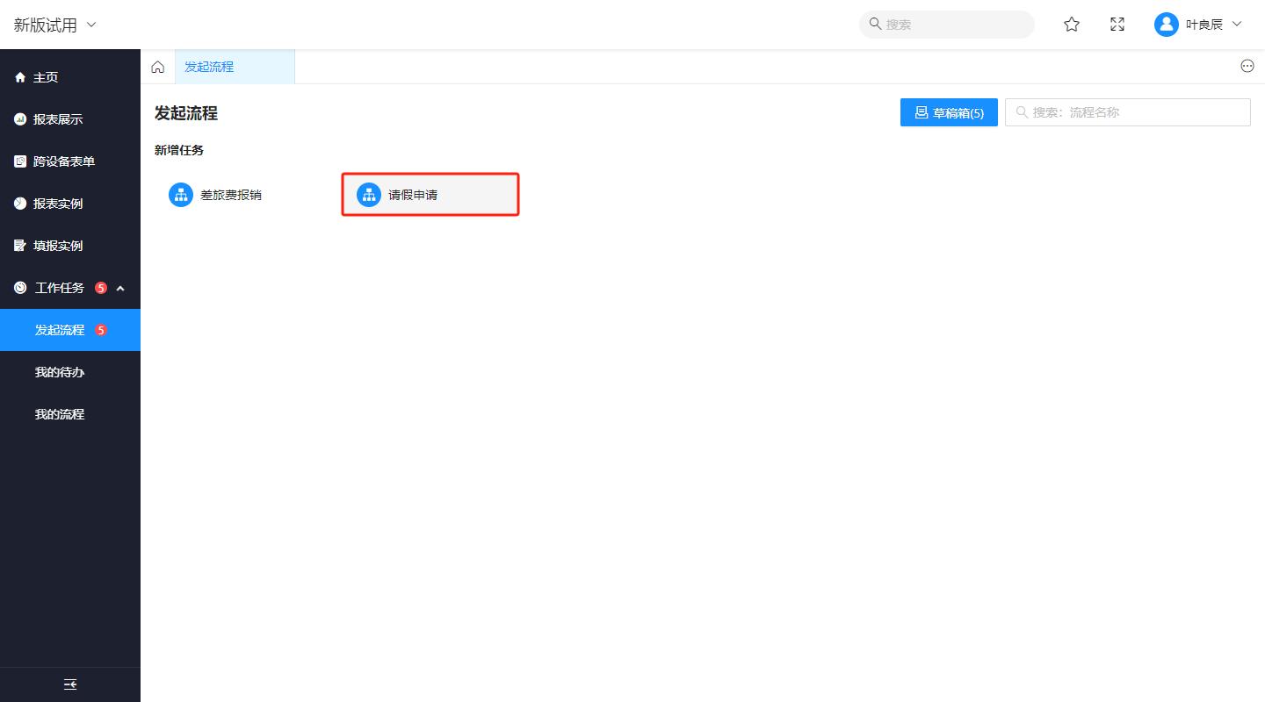Open the 草稿箱(5) drafts button
The image size is (1265, 702).
point(949,112)
